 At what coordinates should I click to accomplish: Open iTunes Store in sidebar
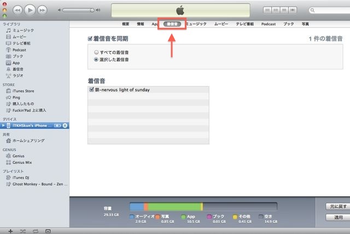pyautogui.click(x=23, y=91)
